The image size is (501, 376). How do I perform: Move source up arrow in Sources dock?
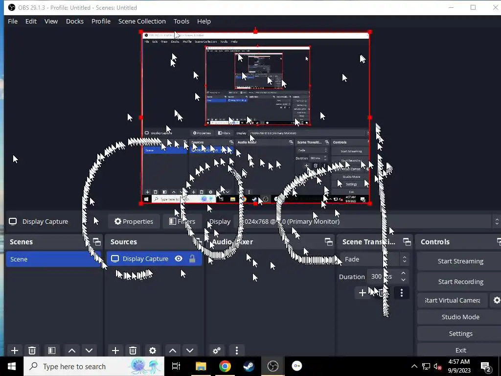pos(173,351)
